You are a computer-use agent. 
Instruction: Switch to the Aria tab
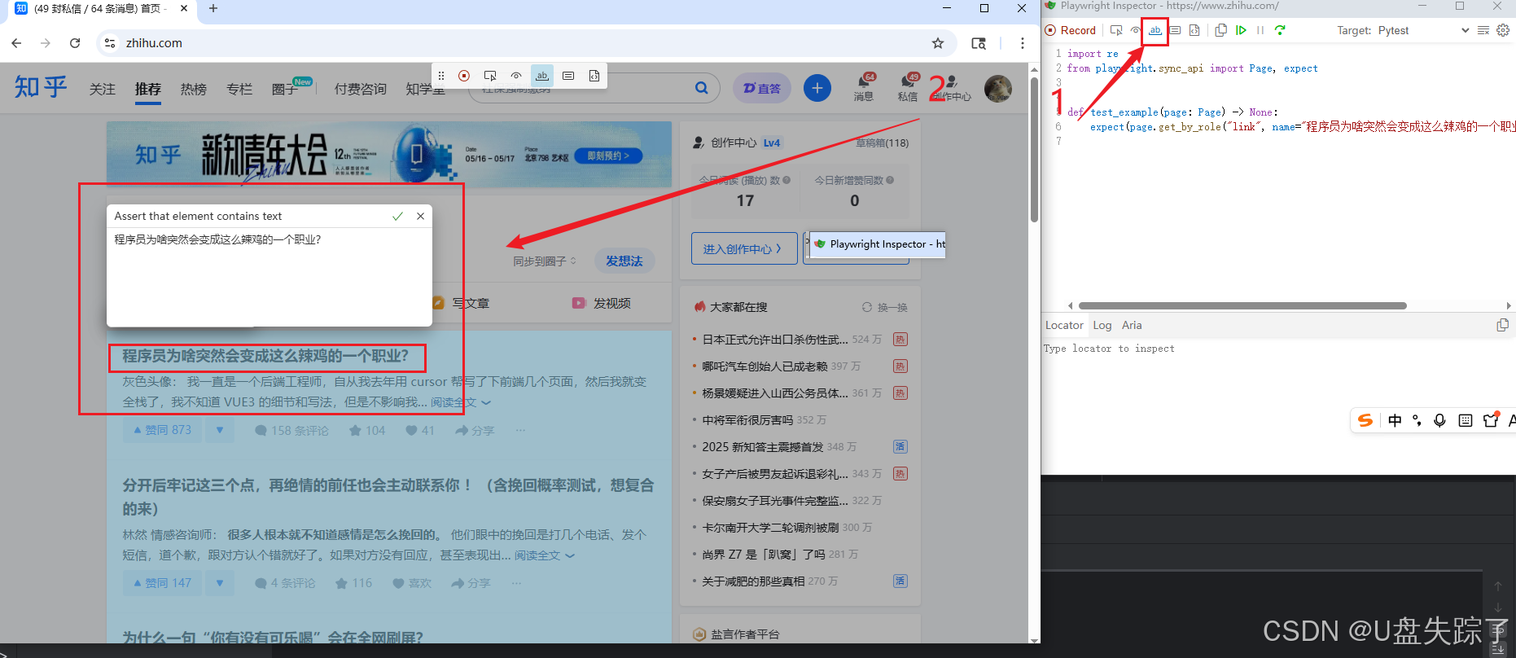1132,325
